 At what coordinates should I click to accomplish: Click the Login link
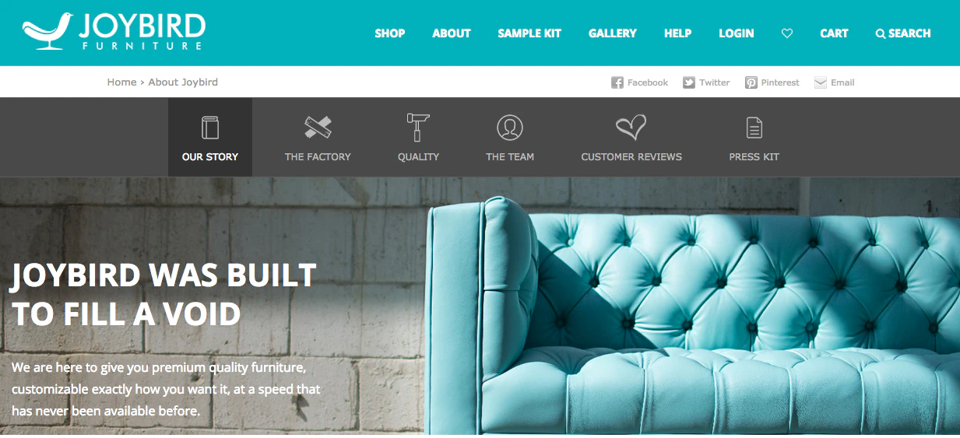pos(737,33)
